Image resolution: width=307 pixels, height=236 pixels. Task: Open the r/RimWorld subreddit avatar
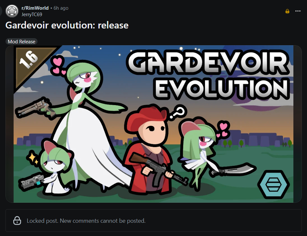tap(12, 11)
